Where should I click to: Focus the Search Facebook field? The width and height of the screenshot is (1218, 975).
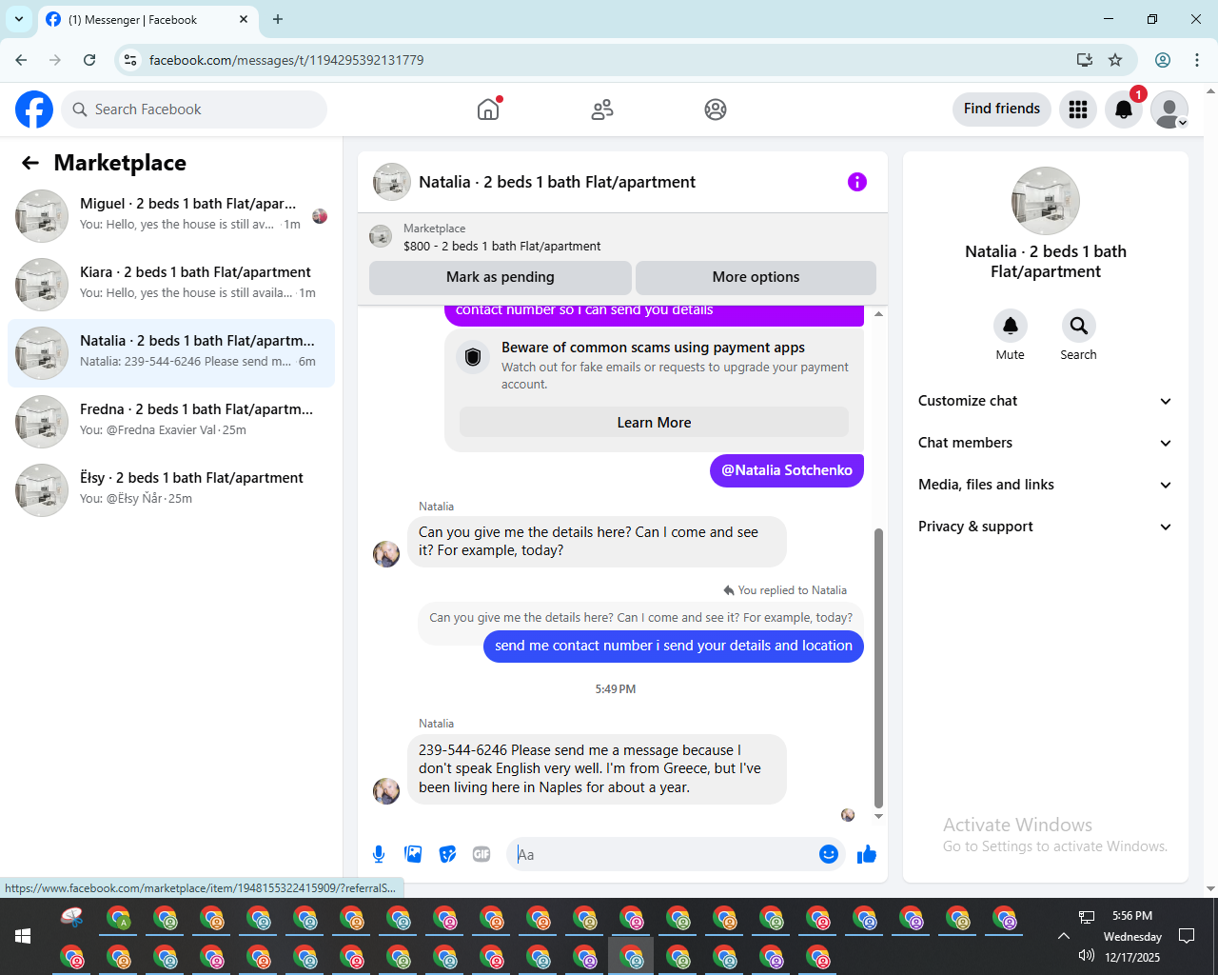click(194, 109)
